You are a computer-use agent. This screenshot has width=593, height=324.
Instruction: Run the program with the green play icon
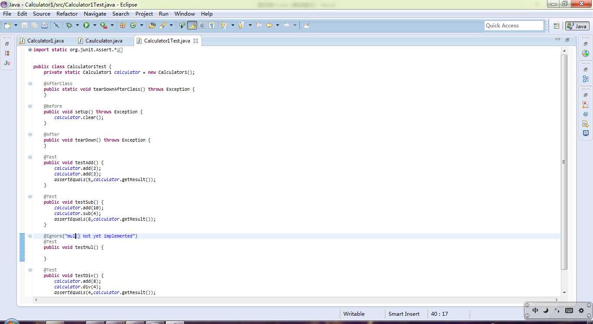[x=86, y=26]
